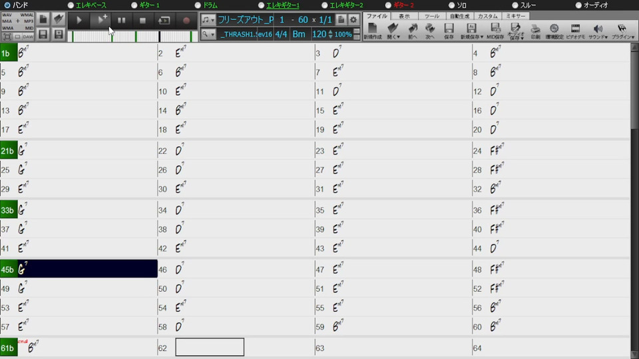
Task: Click the 次へ (Next) icon
Action: (430, 31)
